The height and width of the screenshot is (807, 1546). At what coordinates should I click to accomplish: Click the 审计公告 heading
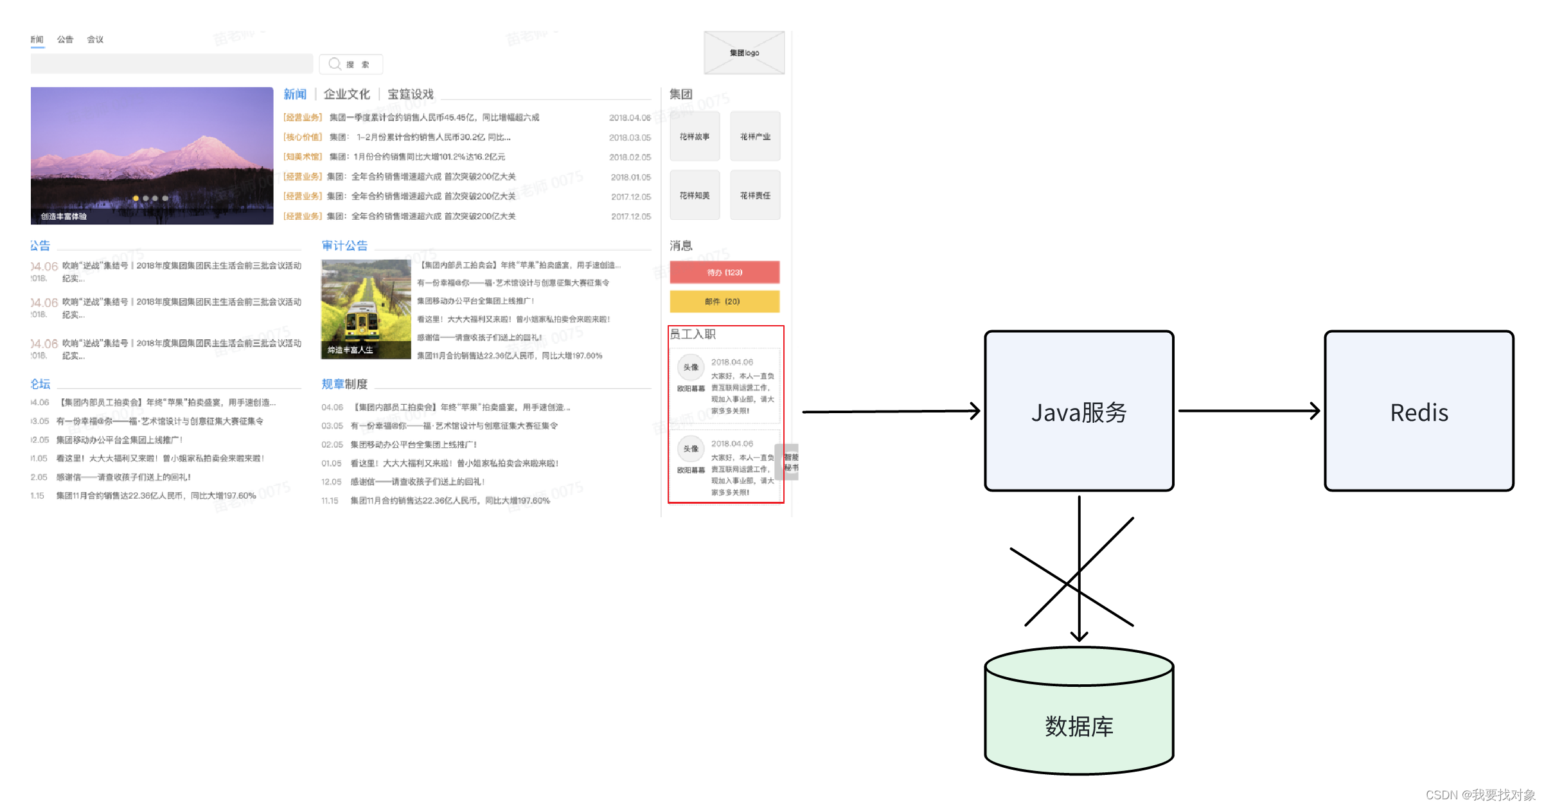click(x=345, y=245)
